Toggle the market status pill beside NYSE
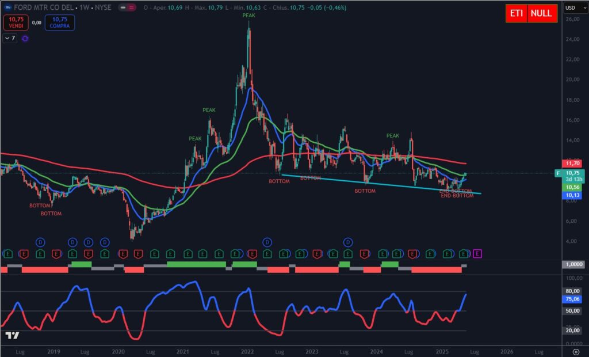 [x=127, y=7]
